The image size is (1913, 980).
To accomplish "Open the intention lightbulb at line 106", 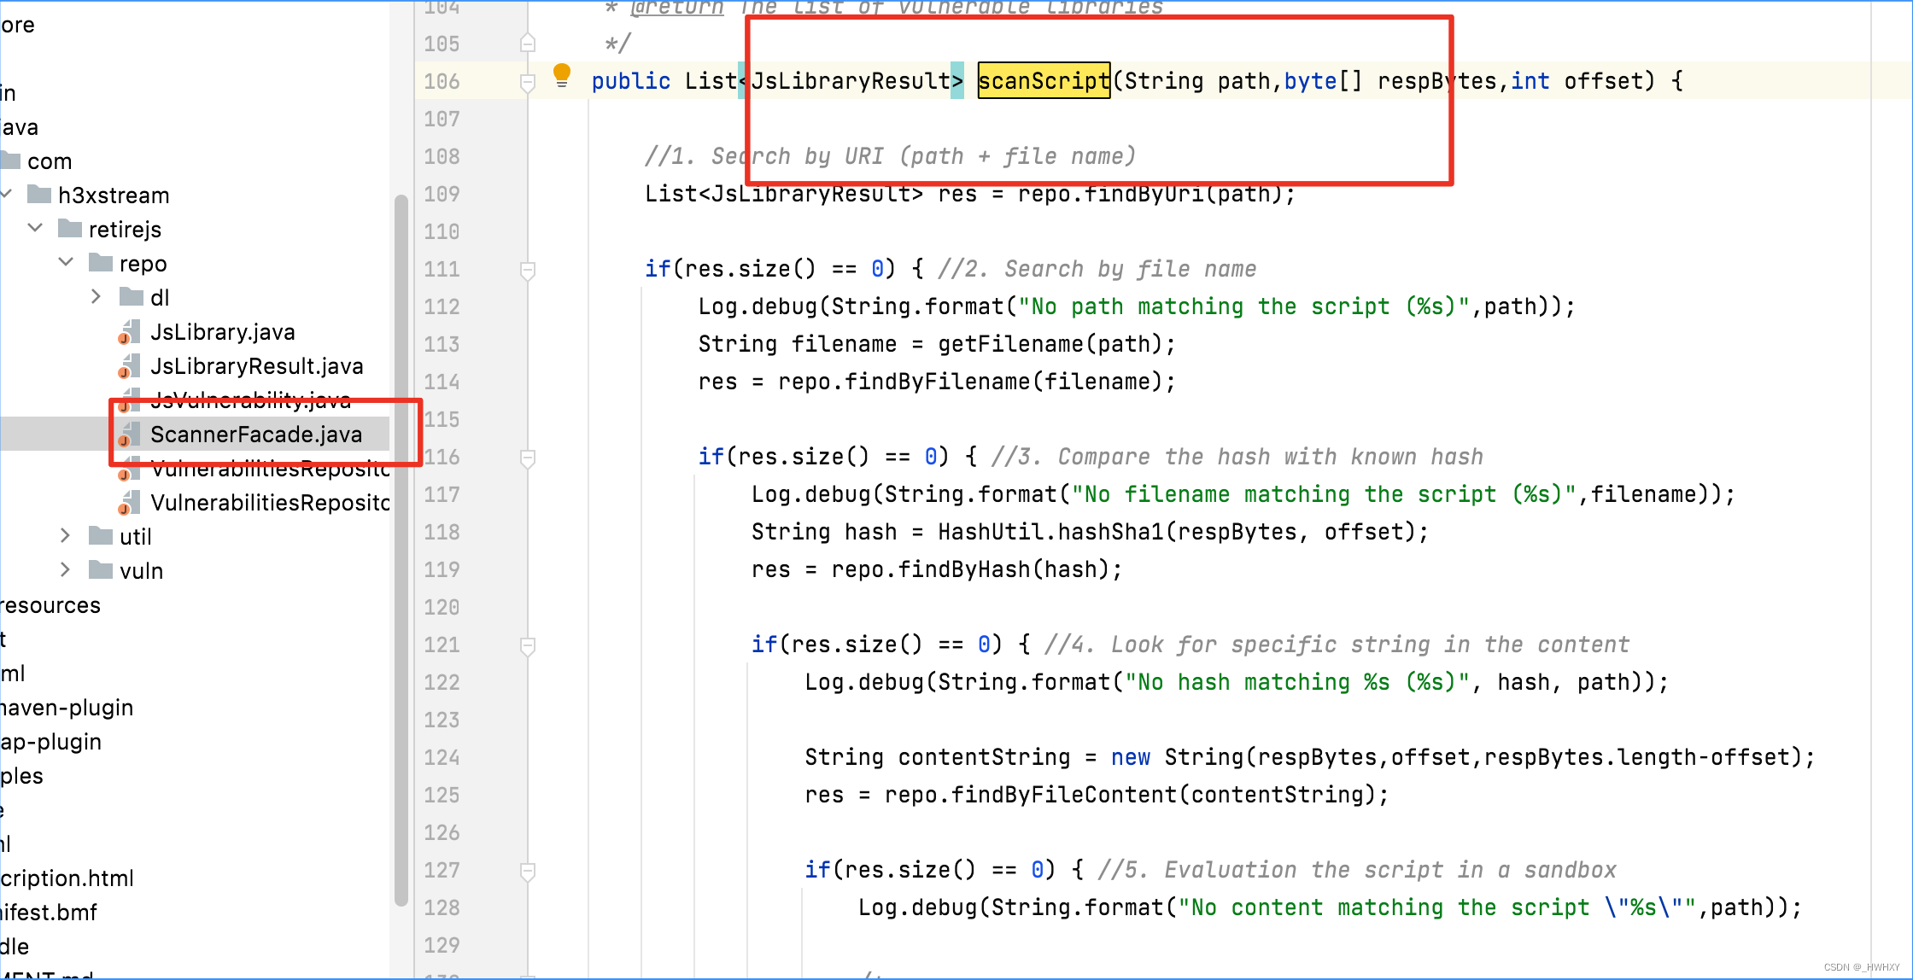I will pos(561,76).
